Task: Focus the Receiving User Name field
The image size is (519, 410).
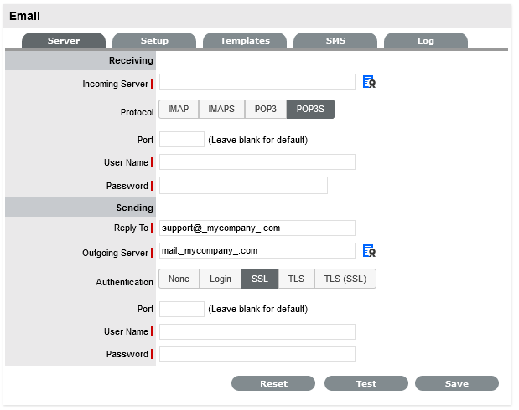Action: point(257,161)
